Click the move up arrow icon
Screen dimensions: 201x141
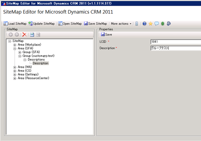click(x=17, y=35)
